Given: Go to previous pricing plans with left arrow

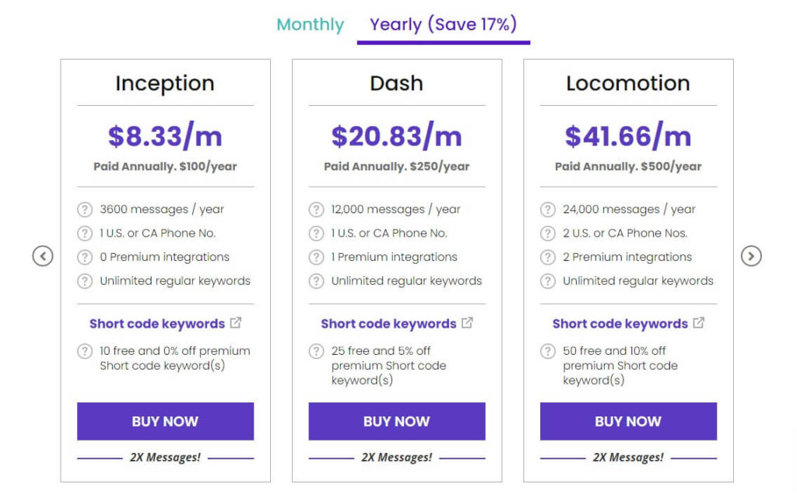Looking at the screenshot, I should [43, 255].
